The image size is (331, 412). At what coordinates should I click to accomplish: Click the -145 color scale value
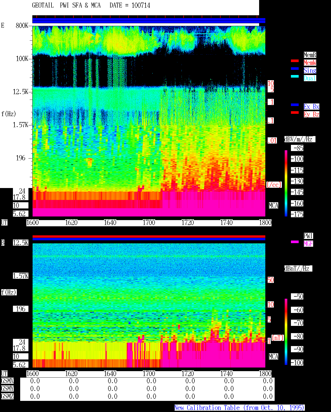[x=297, y=192]
